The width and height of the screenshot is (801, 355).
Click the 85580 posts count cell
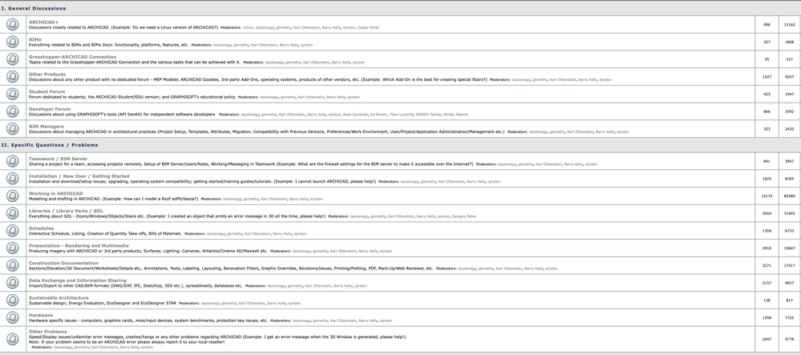click(x=790, y=196)
